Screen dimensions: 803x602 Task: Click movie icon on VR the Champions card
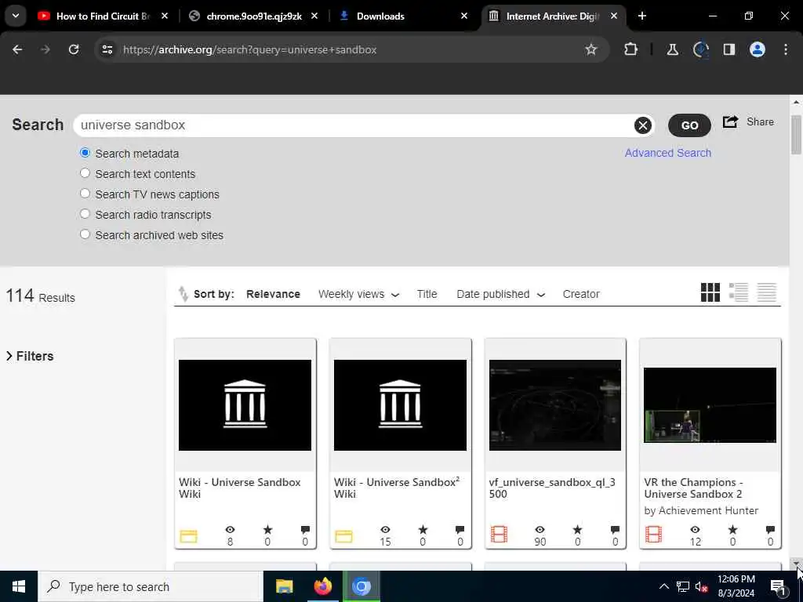click(653, 535)
